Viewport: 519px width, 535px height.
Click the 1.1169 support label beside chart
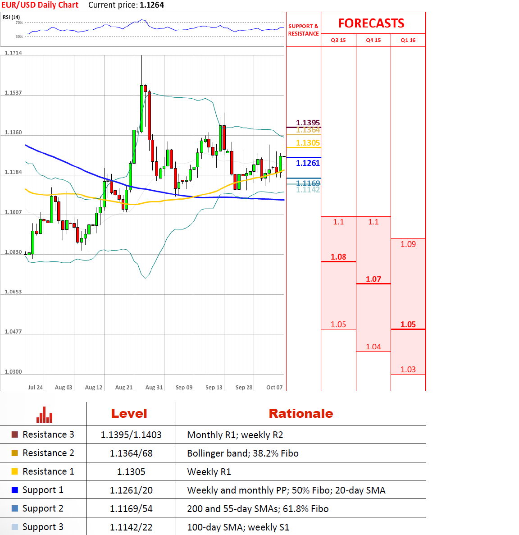tap(308, 183)
